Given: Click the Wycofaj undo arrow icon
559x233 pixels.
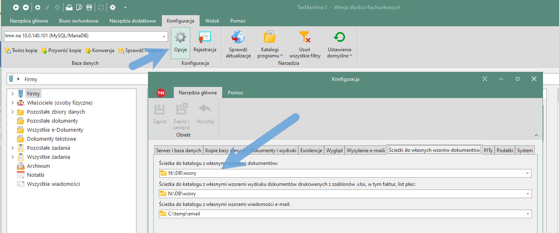Looking at the screenshot, I should coord(205,110).
